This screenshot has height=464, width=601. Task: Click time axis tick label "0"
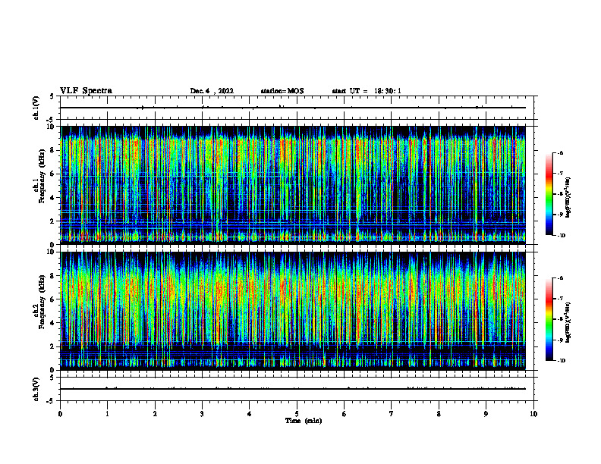coord(60,414)
